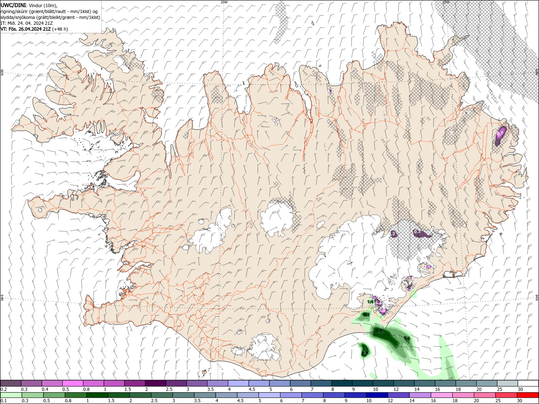539x404 pixels.
Task: Click the violet 12 rain legend swatch
Action: tap(398, 395)
